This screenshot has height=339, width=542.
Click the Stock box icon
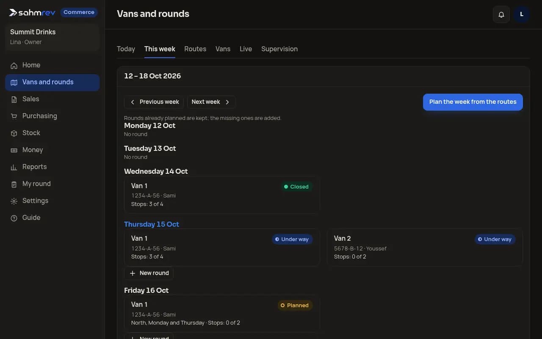pyautogui.click(x=14, y=133)
